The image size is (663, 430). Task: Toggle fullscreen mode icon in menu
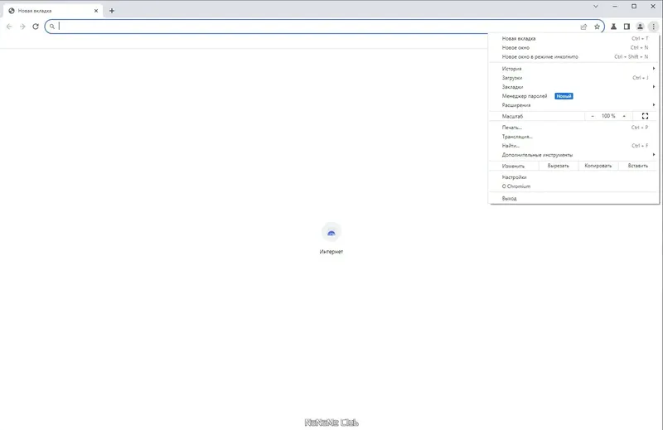(645, 116)
